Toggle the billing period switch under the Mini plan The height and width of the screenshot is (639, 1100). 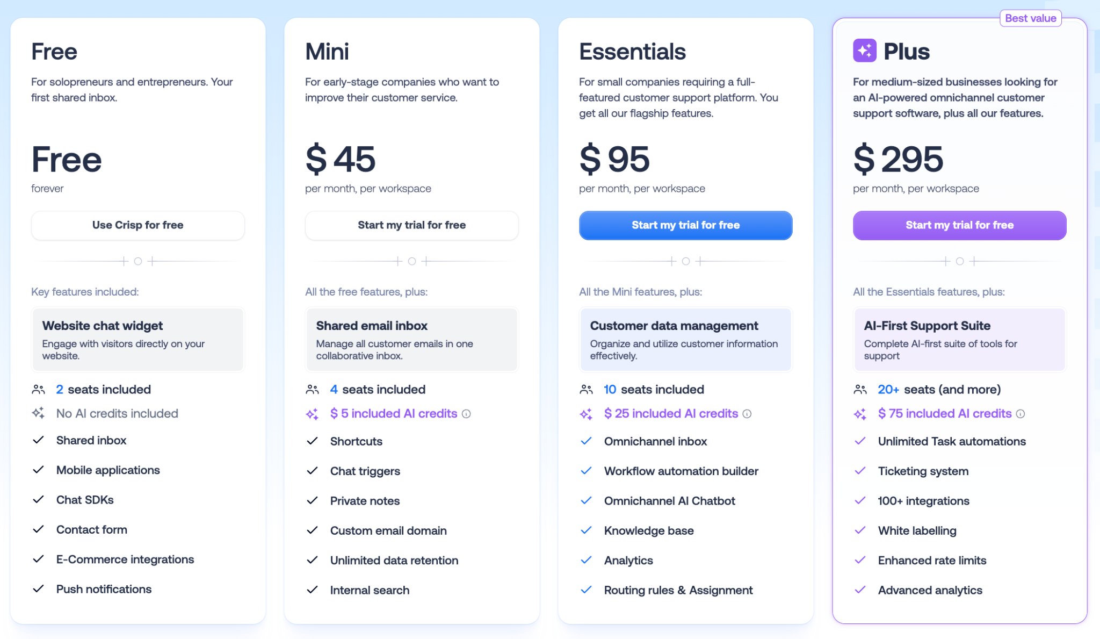(411, 261)
